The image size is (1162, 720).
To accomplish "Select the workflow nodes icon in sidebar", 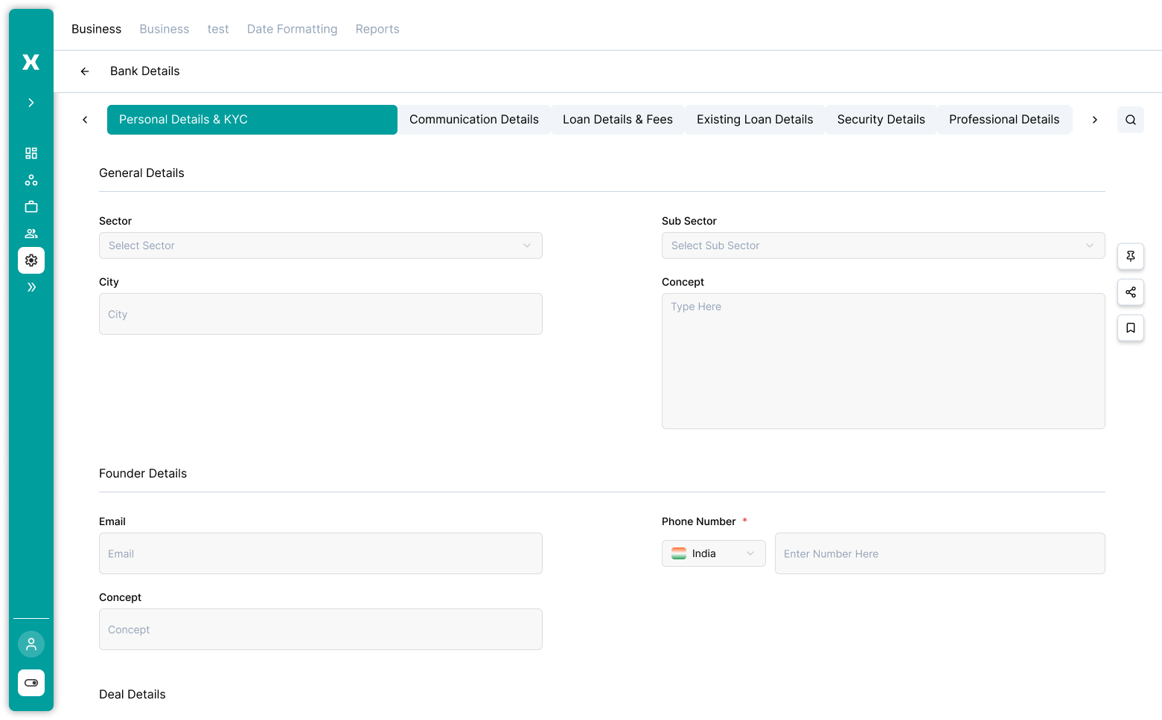I will point(31,179).
